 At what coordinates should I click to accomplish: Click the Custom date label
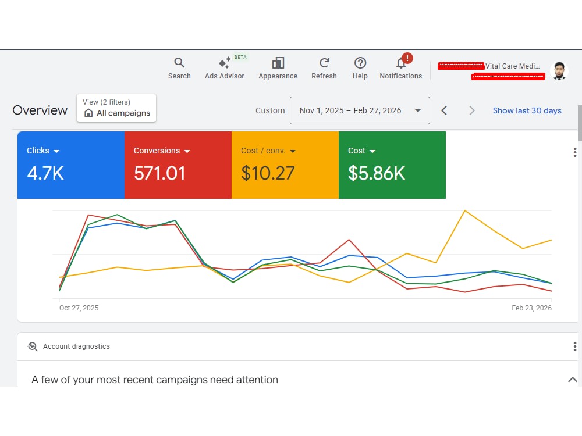coord(270,110)
